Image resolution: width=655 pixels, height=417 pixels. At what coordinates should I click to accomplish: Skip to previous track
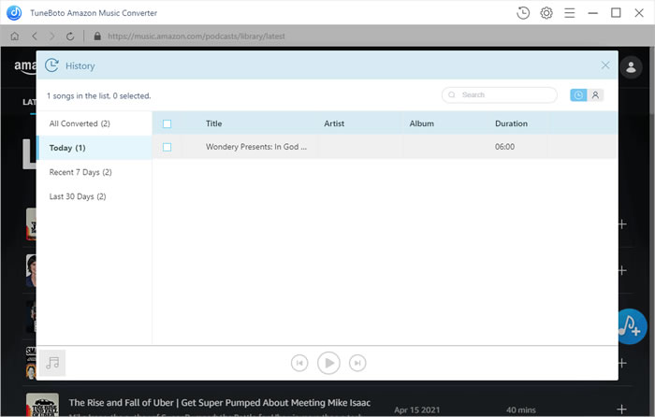[299, 363]
